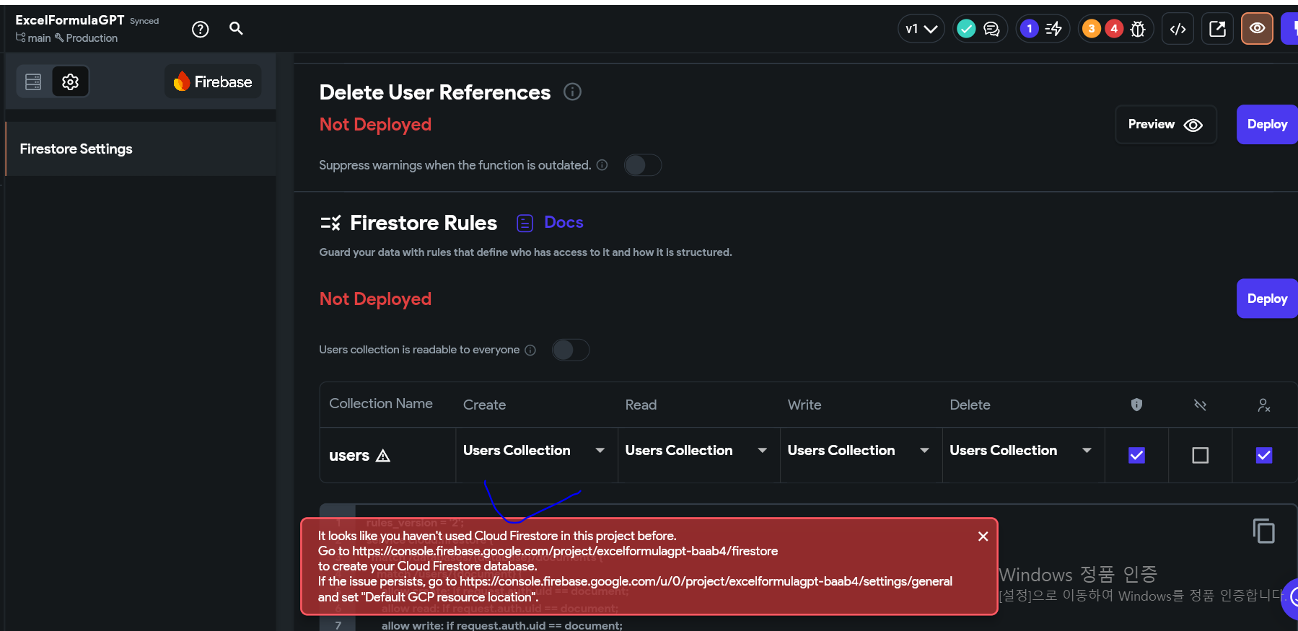Open the Read permission dropdown for users
The height and width of the screenshot is (631, 1298).
(698, 451)
